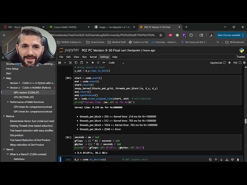
Task: Collapse What is a Stencil? (CUDA context) section
Action: click(8, 154)
